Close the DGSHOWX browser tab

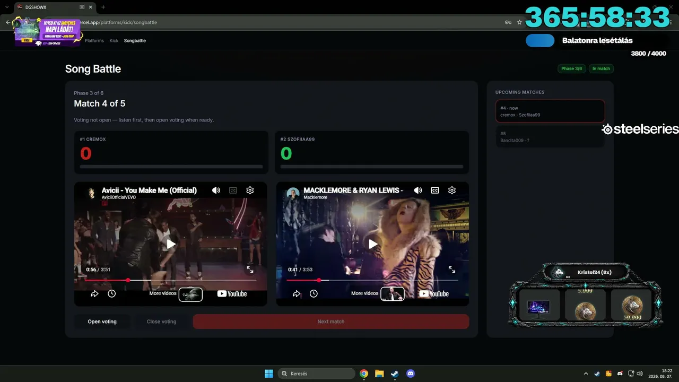click(91, 7)
